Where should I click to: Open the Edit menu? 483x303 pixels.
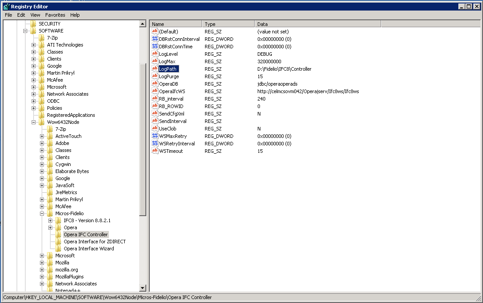pyautogui.click(x=21, y=15)
